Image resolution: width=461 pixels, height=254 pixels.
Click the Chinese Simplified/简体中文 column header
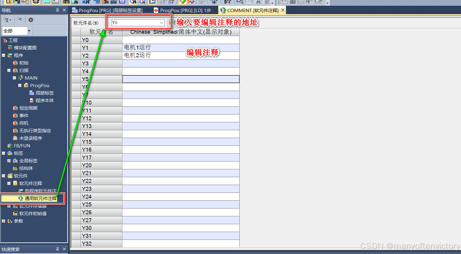pos(181,32)
